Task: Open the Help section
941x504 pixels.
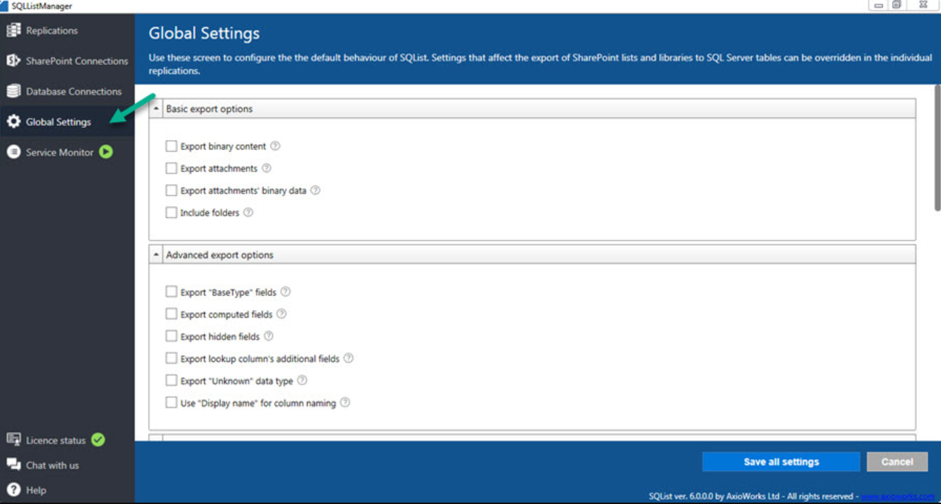Action: tap(36, 490)
